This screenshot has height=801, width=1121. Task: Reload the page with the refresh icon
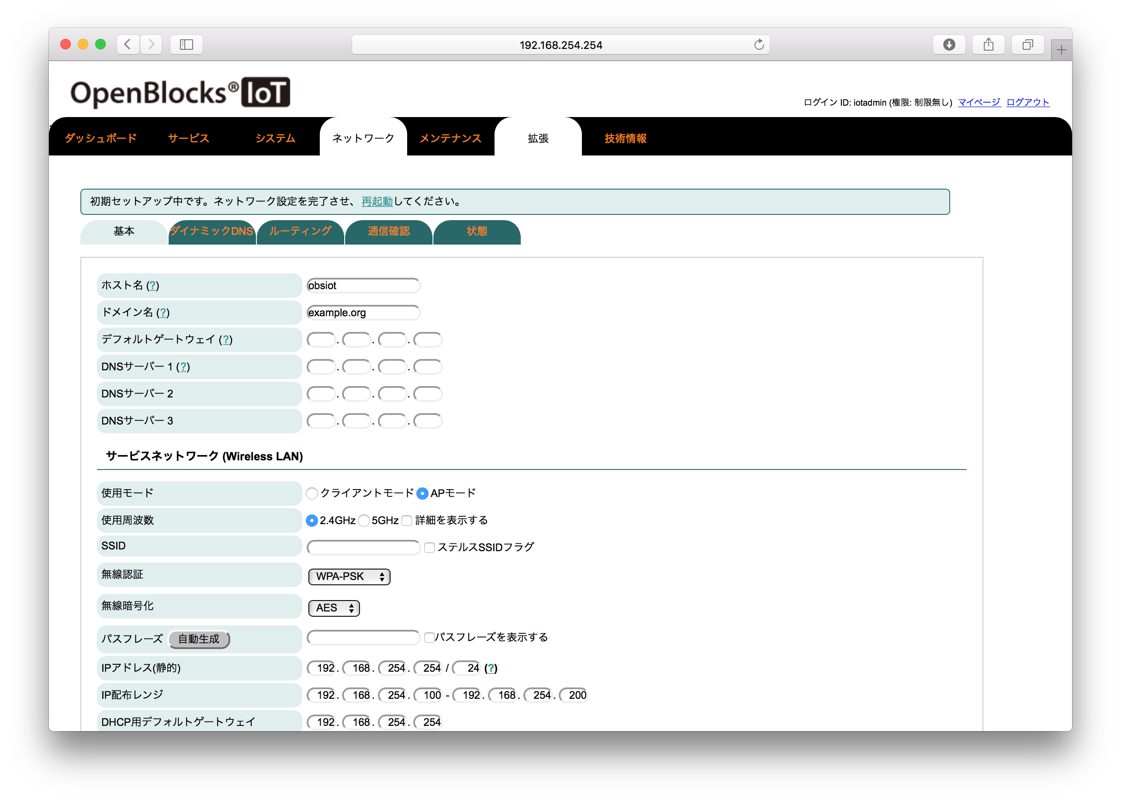(758, 45)
